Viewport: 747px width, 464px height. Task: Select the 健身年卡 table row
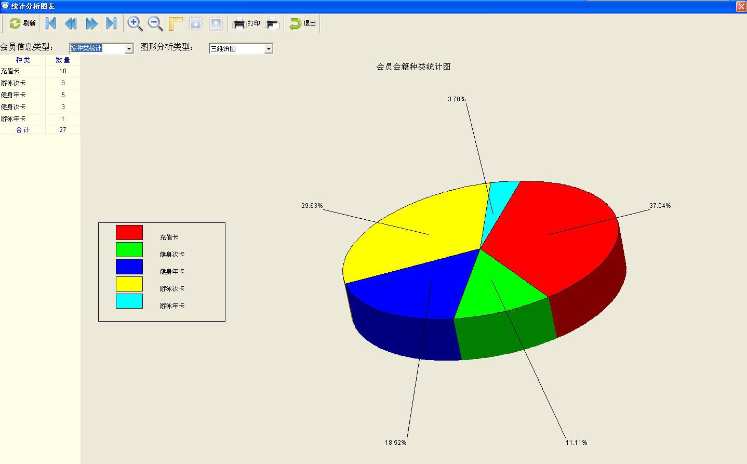pyautogui.click(x=40, y=95)
